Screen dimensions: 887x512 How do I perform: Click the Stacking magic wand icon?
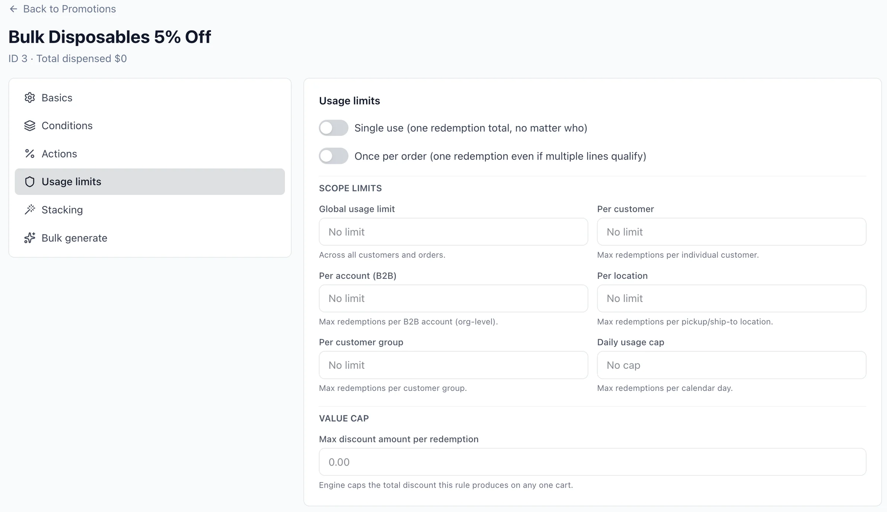click(30, 210)
